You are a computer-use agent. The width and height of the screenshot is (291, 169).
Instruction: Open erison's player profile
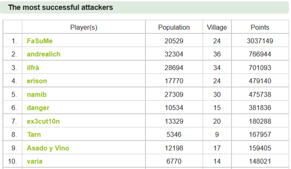click(37, 81)
